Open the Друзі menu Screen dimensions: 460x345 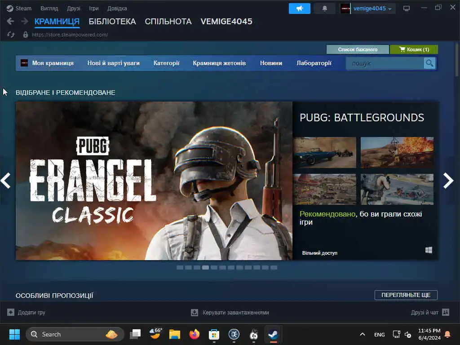click(x=74, y=9)
